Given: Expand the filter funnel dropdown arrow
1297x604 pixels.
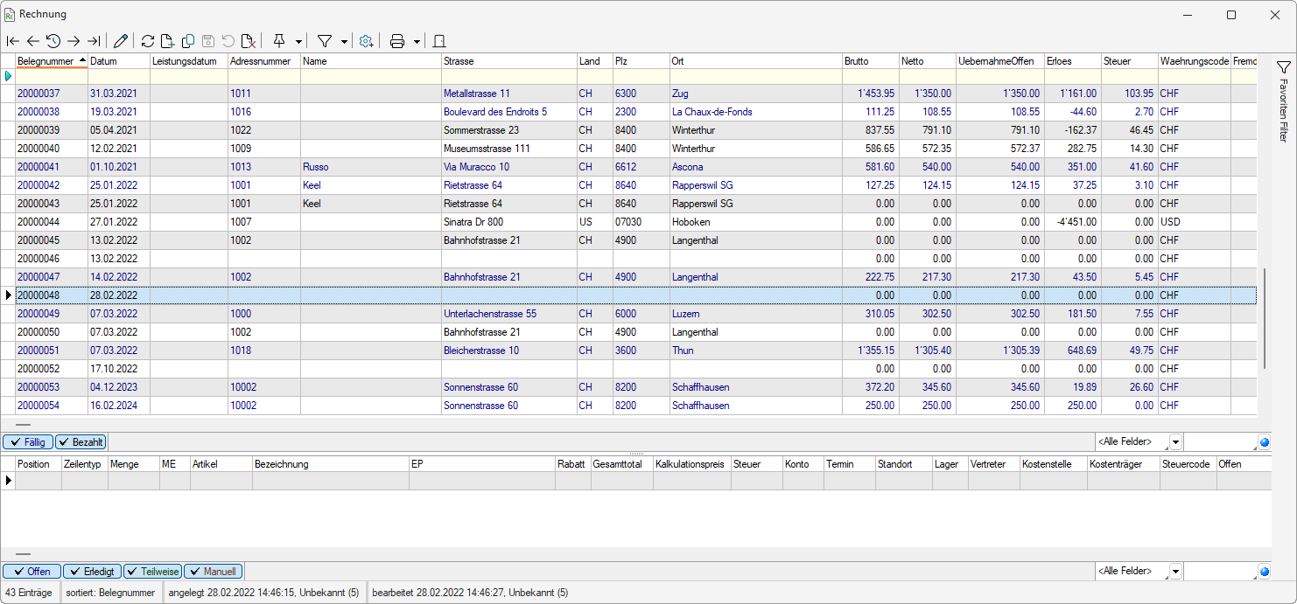Looking at the screenshot, I should click(x=344, y=41).
